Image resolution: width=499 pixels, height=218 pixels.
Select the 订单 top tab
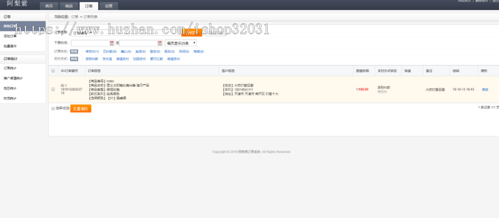[89, 6]
